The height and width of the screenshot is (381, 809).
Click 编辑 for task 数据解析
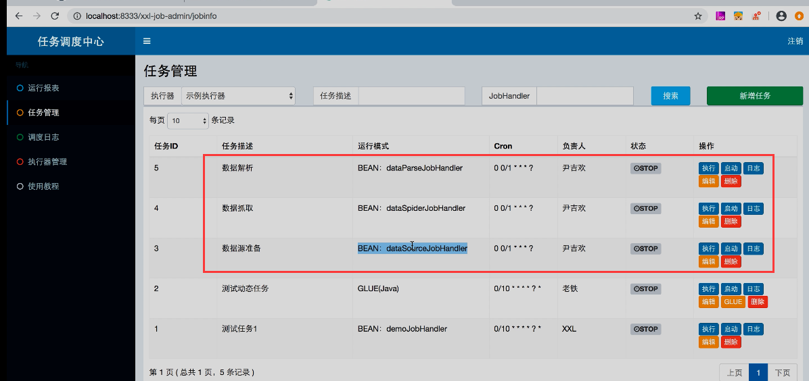click(708, 181)
